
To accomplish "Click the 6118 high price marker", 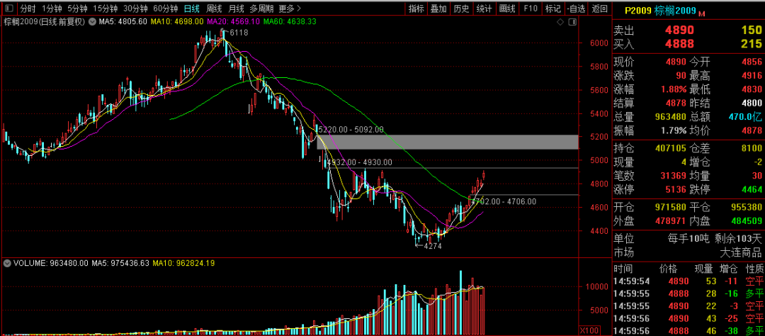I will [239, 33].
